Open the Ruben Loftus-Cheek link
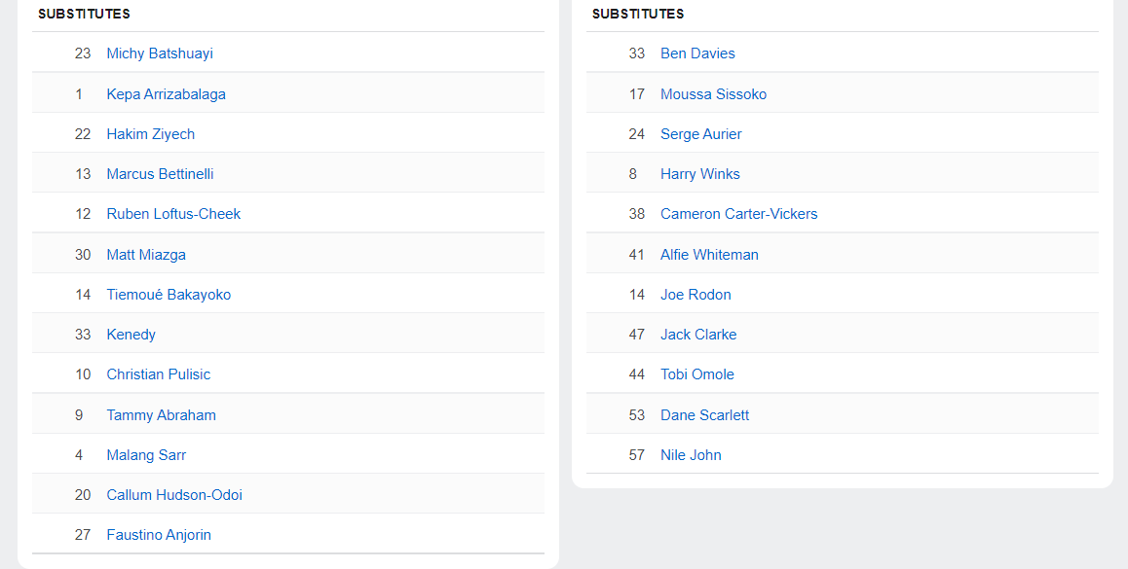1128x569 pixels. [173, 214]
